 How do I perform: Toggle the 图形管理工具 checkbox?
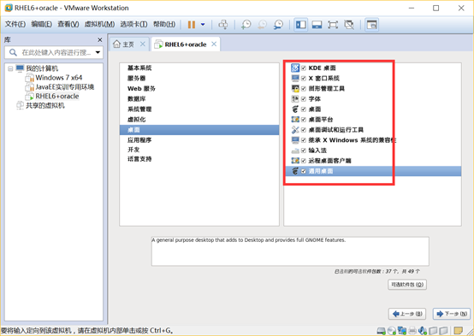(x=304, y=89)
